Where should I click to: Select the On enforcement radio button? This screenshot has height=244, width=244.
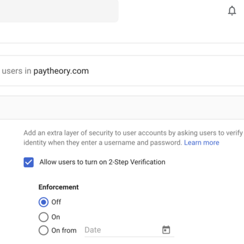43,217
